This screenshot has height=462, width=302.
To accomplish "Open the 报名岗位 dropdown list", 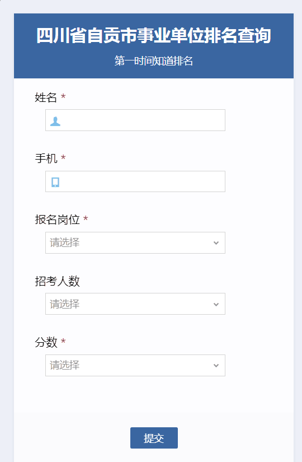I will (x=135, y=243).
